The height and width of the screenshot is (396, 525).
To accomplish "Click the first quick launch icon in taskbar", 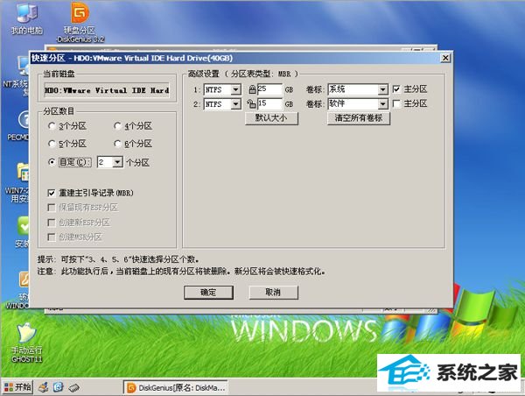I will click(x=44, y=387).
